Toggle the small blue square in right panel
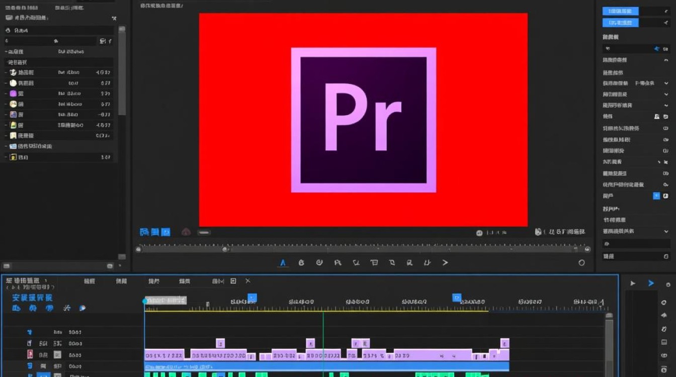This screenshot has width=676, height=377. 656,196
